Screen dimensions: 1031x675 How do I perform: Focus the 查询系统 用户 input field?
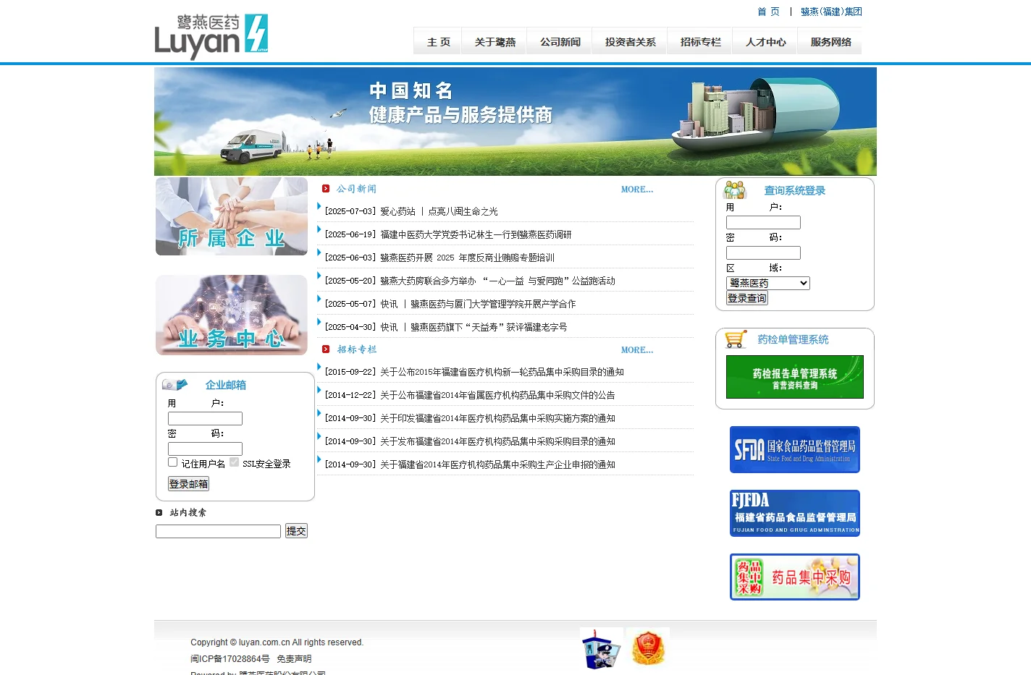pyautogui.click(x=763, y=222)
